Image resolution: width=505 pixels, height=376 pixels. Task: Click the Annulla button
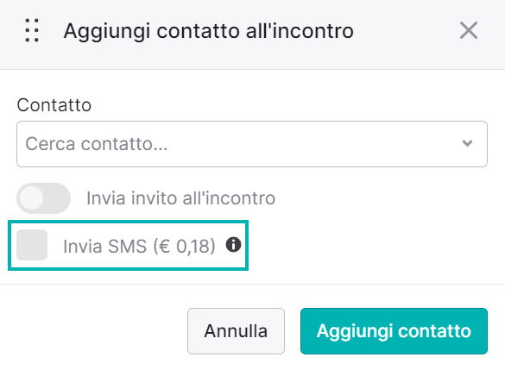[236, 331]
